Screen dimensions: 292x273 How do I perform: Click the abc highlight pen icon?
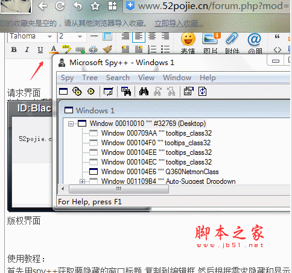pos(66,49)
